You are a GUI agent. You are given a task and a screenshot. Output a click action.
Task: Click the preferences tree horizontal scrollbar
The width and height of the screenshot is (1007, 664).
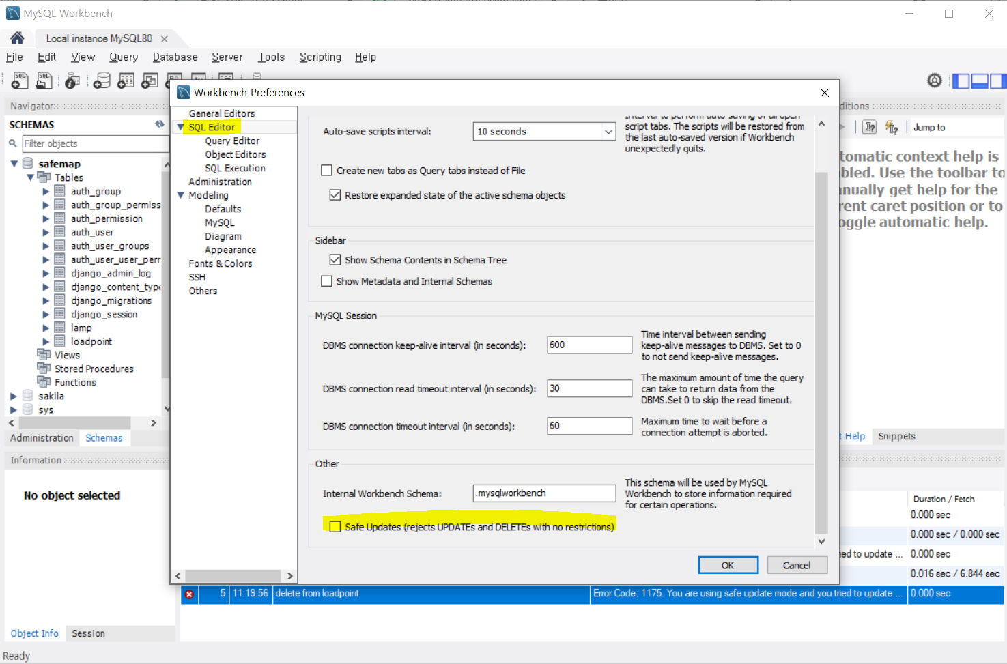(x=233, y=576)
